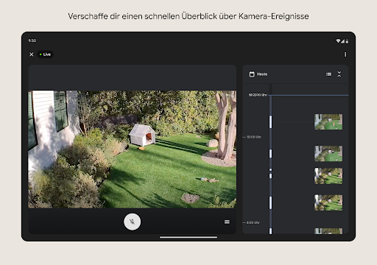Close the camera view with the X icon
This screenshot has width=377, height=265.
(x=32, y=54)
